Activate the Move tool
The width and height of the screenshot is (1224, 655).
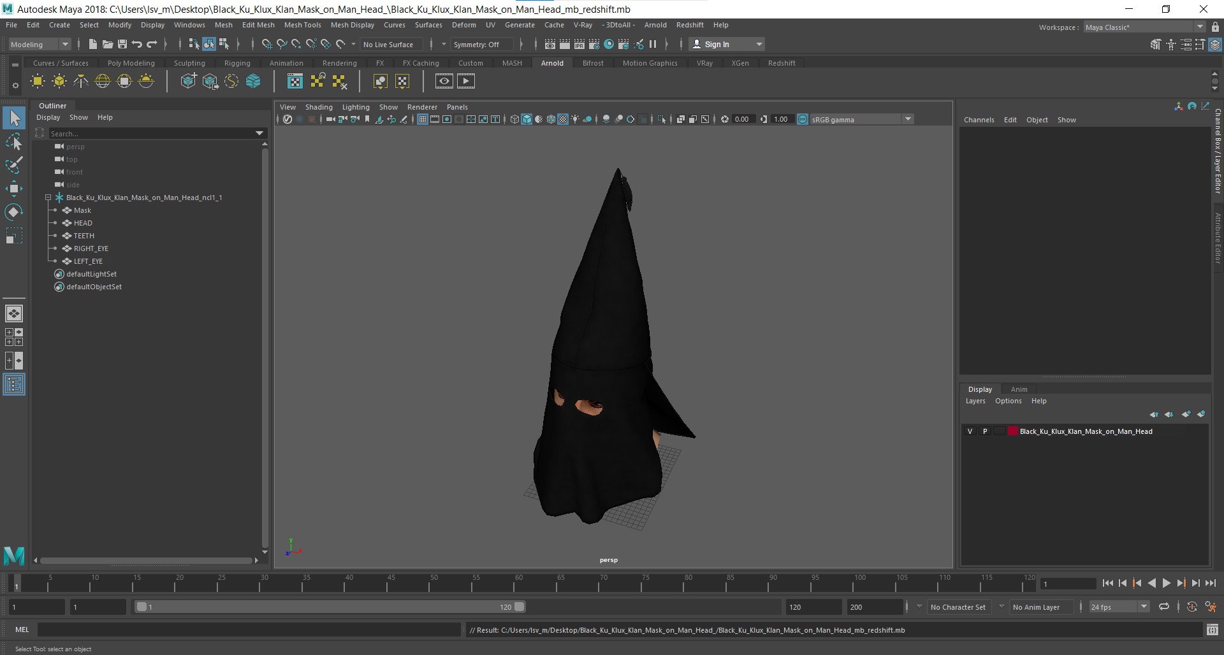(x=14, y=189)
